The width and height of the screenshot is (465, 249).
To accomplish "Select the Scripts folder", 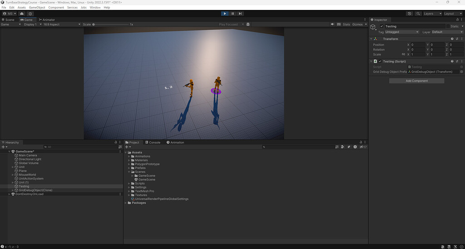I will pos(140,183).
